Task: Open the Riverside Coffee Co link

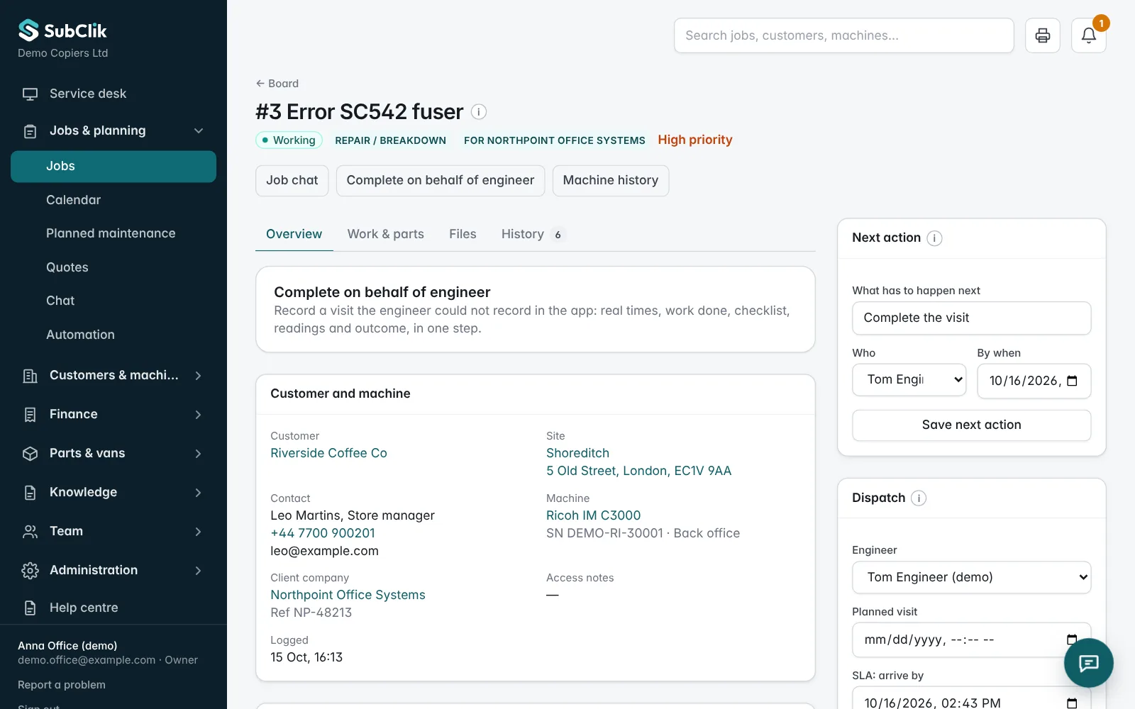Action: point(328,453)
